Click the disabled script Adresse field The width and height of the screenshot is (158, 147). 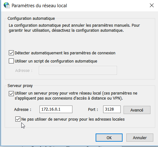78,70
